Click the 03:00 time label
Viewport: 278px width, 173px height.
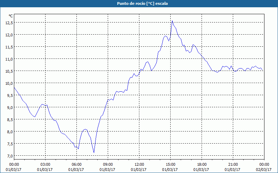tap(45, 165)
